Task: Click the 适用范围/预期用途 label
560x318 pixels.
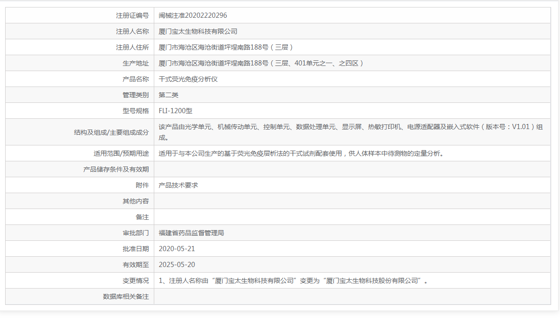Action: point(121,153)
